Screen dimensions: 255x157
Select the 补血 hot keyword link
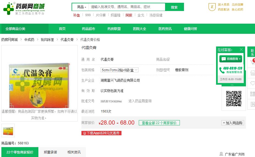pos(76,15)
